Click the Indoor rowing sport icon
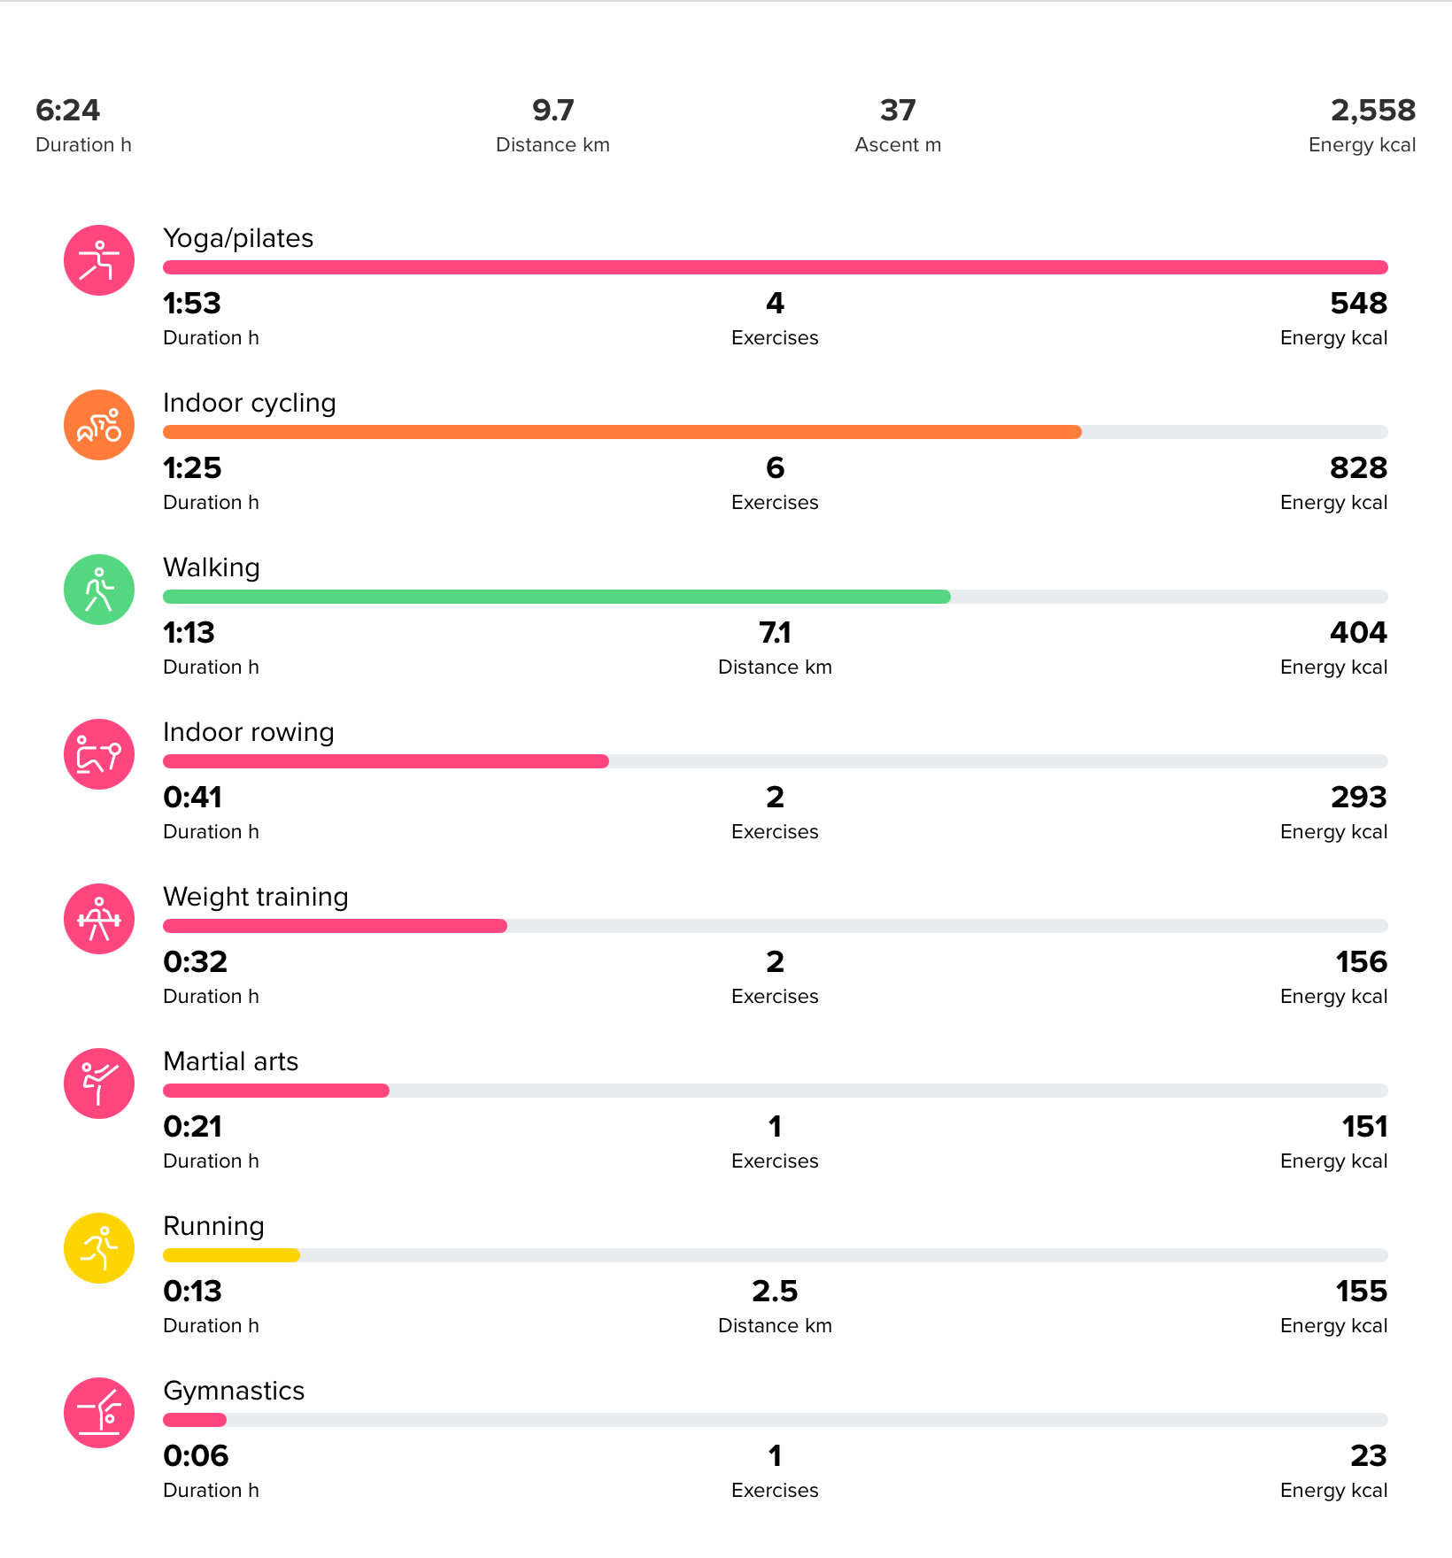 click(99, 754)
